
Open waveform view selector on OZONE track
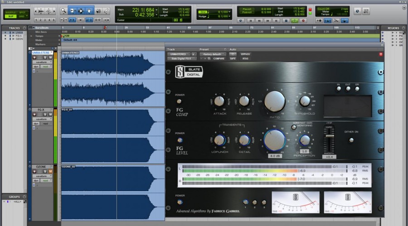tap(42, 176)
